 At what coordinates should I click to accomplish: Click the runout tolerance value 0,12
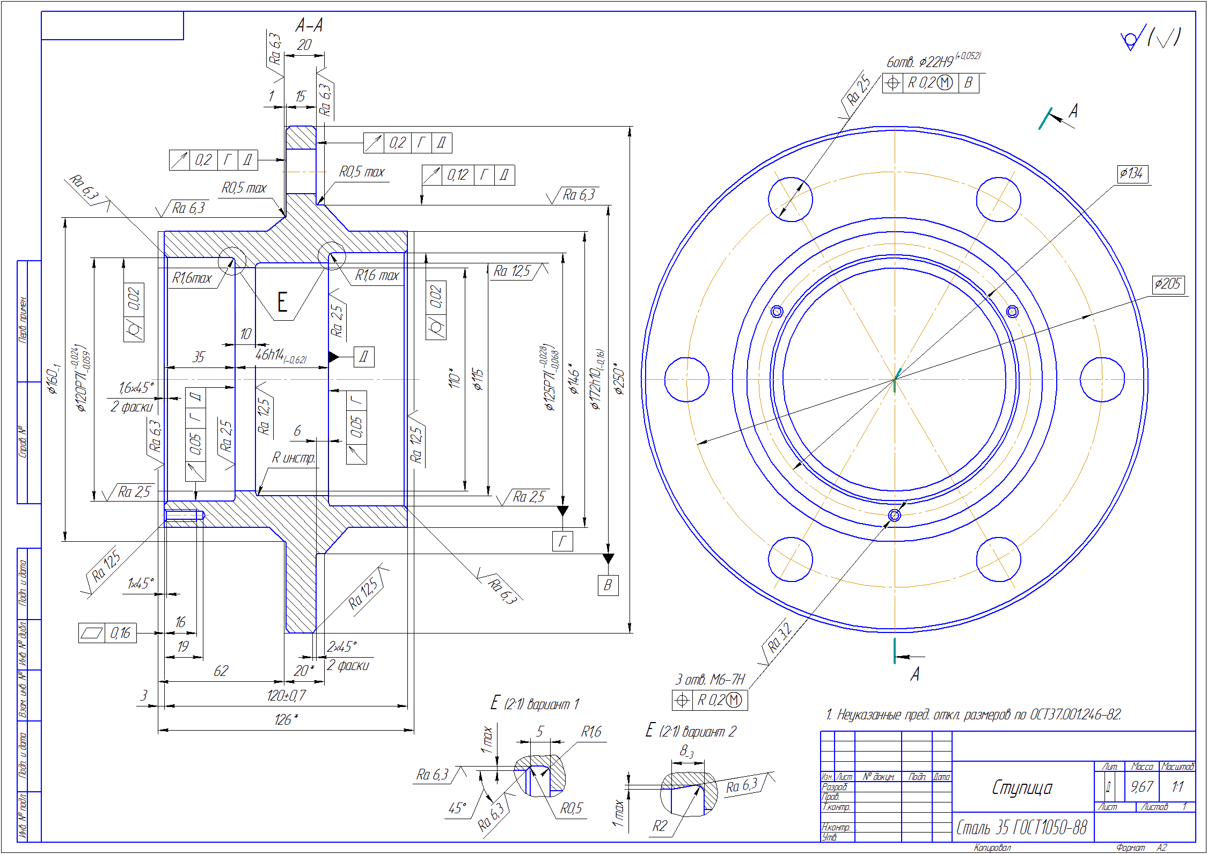click(457, 175)
